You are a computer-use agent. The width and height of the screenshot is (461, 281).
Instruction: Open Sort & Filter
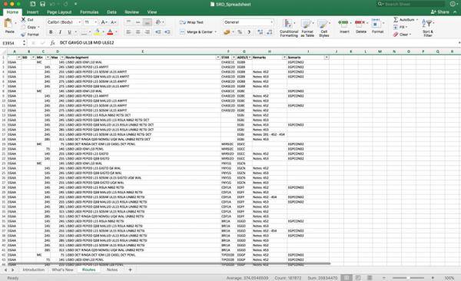pos(428,28)
